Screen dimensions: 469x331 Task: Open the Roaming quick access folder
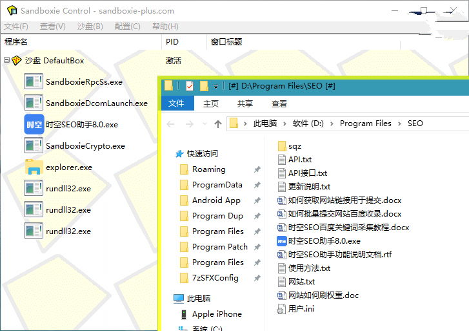click(x=209, y=169)
